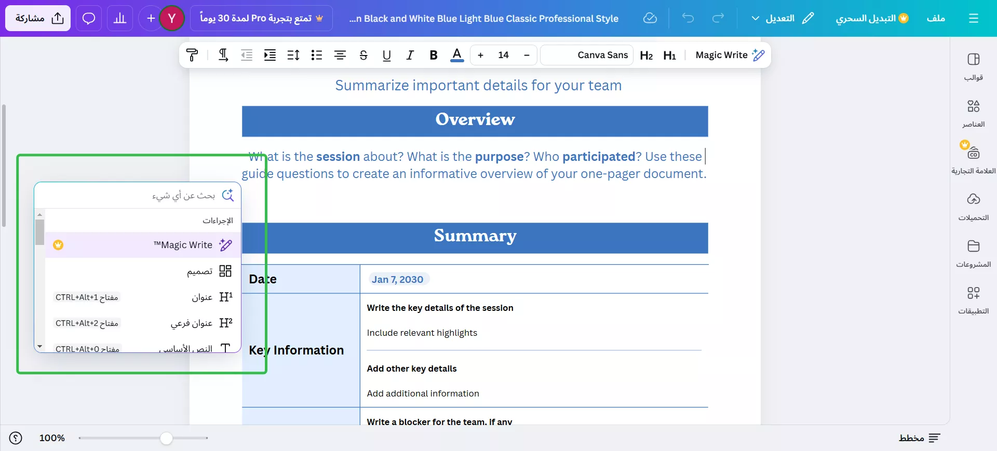Image resolution: width=997 pixels, height=451 pixels.
Task: Toggle strikethrough formatting
Action: tap(363, 55)
